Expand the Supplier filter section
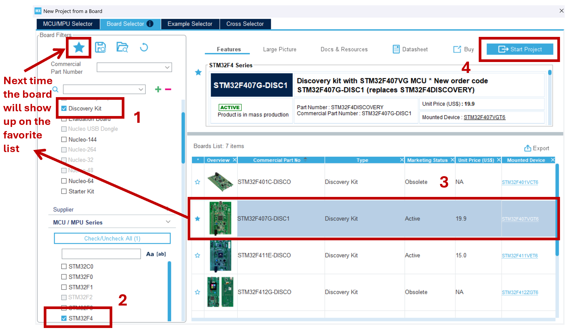 [168, 209]
